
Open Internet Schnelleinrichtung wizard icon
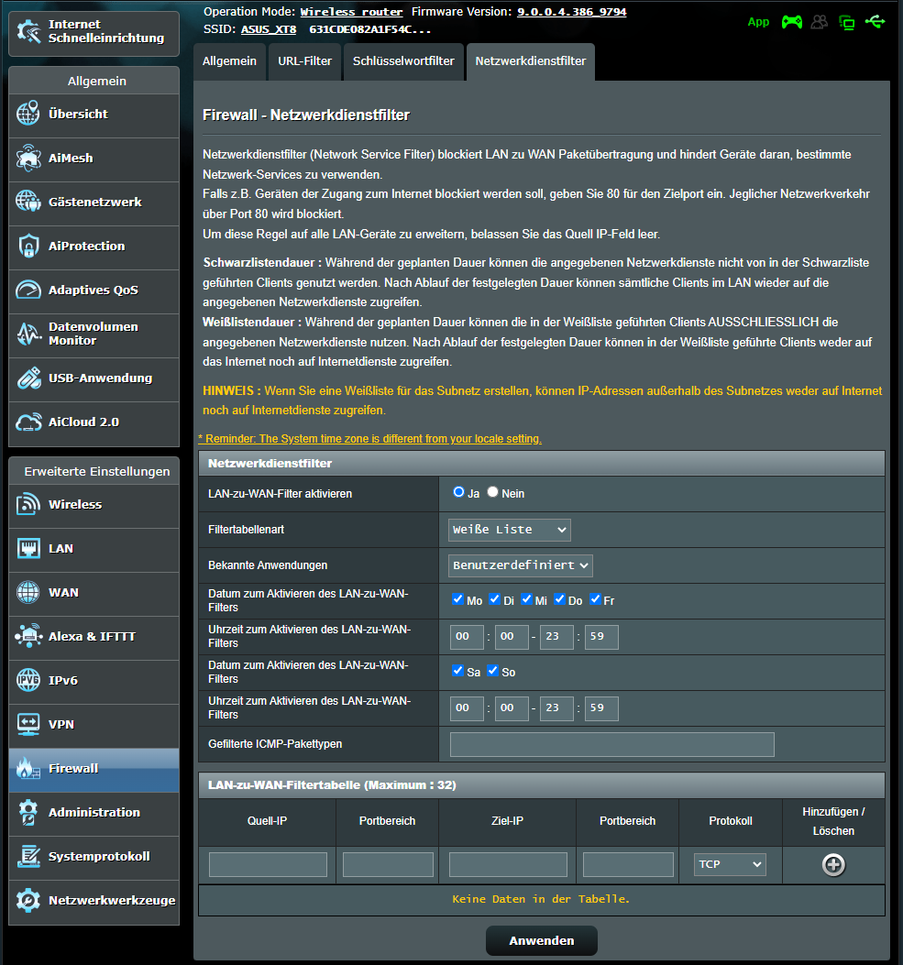tap(29, 31)
